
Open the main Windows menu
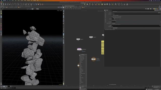(x=28, y=0)
